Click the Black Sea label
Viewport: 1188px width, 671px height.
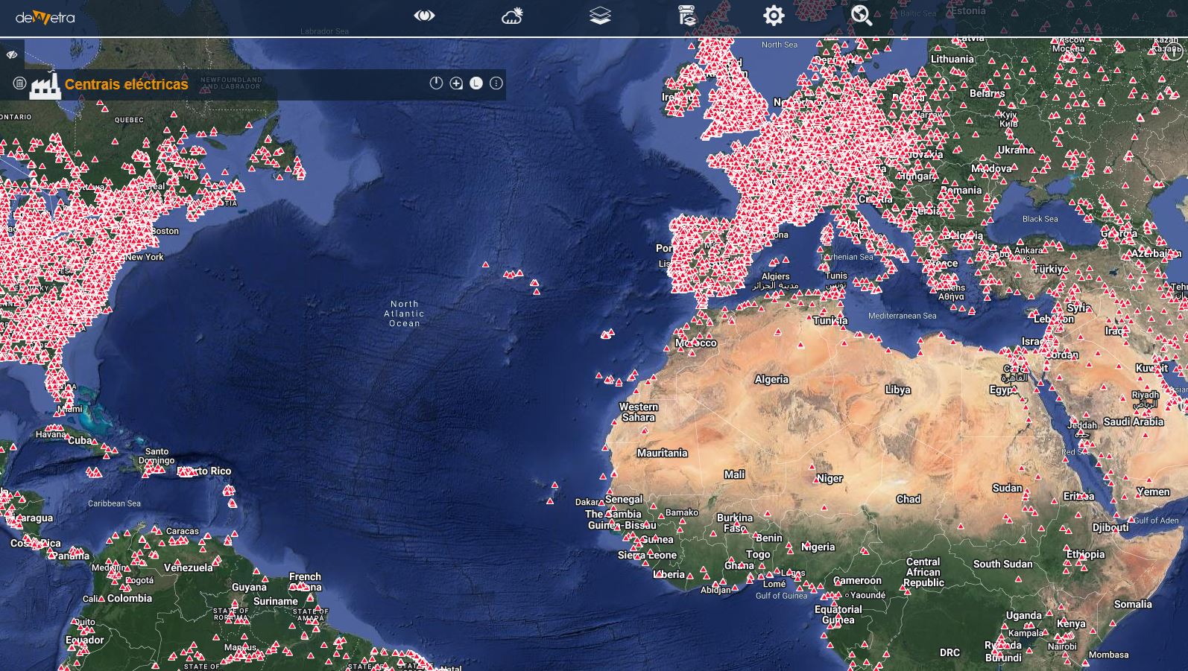[x=1040, y=219]
